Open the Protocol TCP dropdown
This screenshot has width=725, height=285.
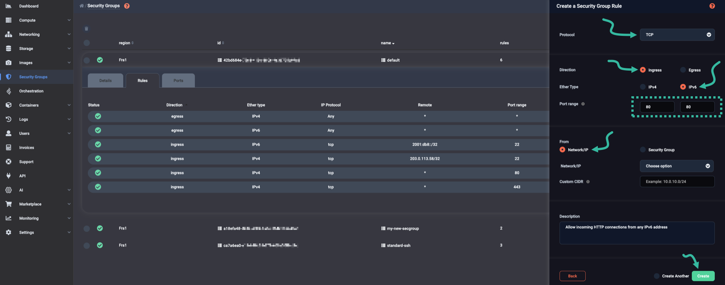(x=677, y=35)
